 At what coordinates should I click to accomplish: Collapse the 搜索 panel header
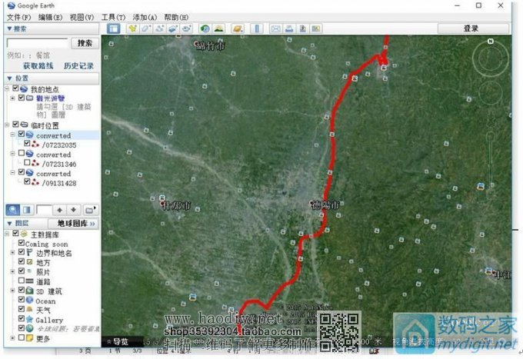click(x=8, y=28)
